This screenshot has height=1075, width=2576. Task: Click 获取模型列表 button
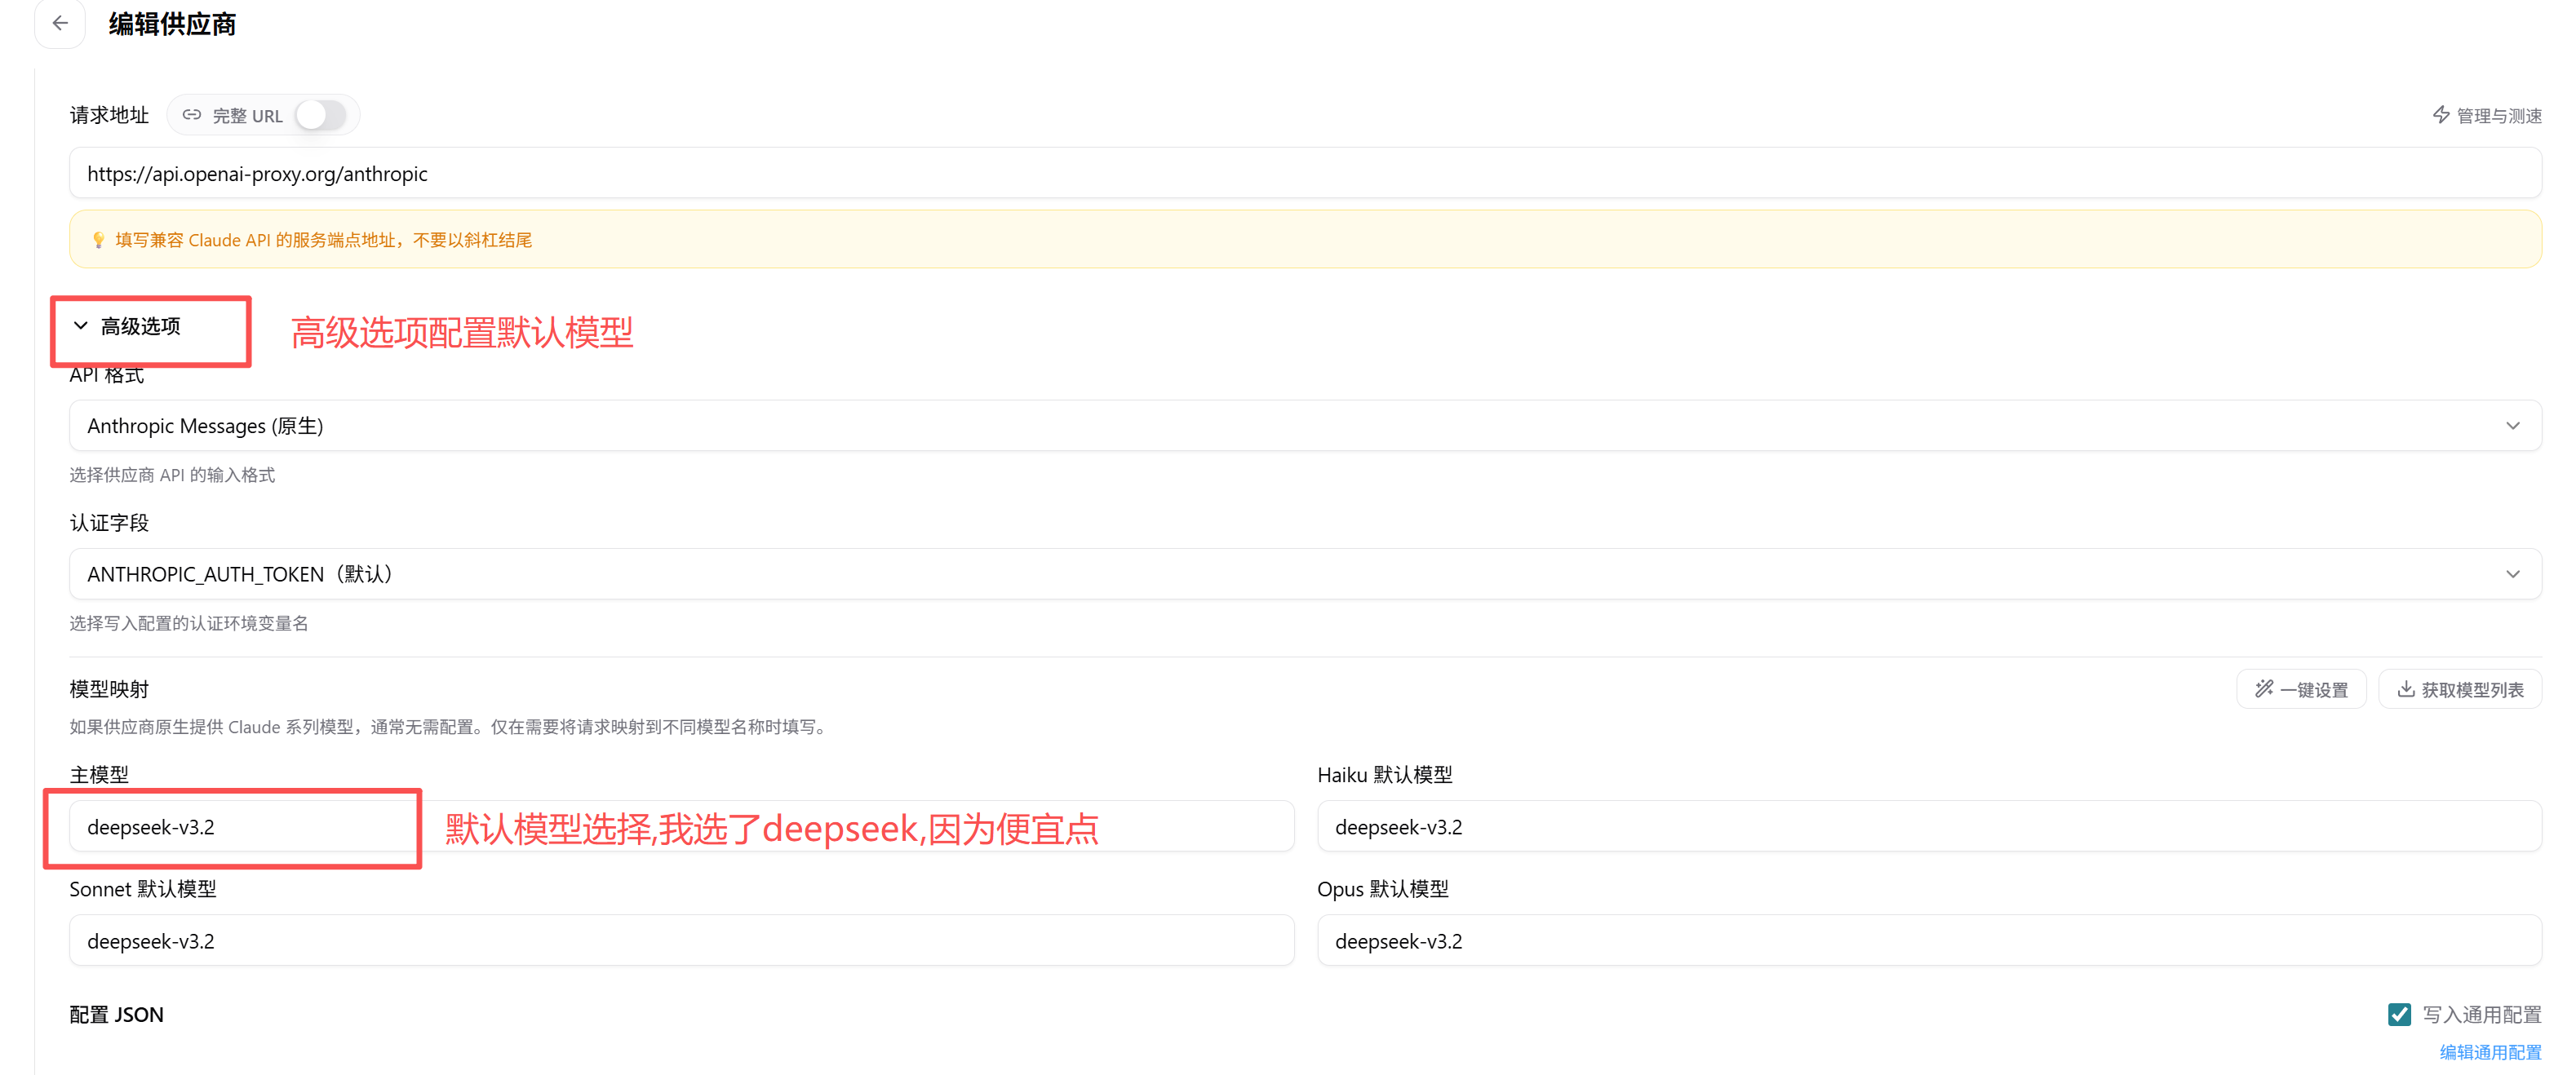[2460, 689]
